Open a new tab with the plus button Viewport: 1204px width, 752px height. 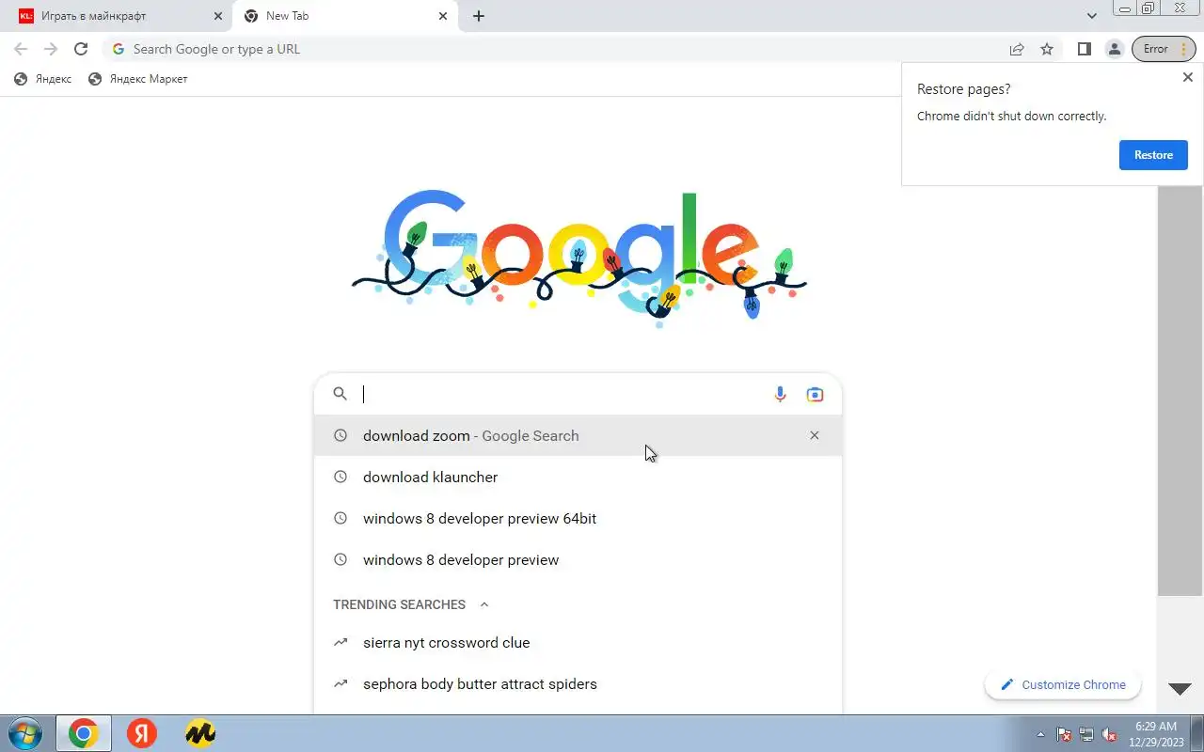click(478, 16)
